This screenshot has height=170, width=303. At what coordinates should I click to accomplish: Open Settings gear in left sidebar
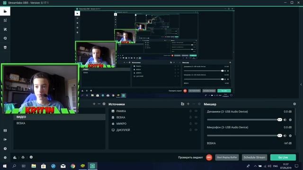click(x=5, y=157)
